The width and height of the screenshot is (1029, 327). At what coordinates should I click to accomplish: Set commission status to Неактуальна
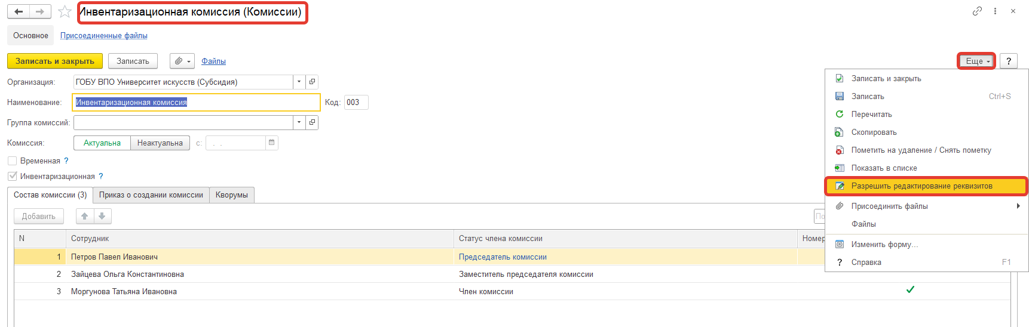pyautogui.click(x=160, y=143)
